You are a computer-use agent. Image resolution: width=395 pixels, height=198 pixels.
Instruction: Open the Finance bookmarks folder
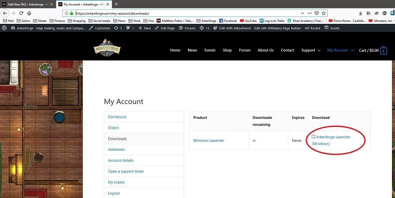coord(57,21)
